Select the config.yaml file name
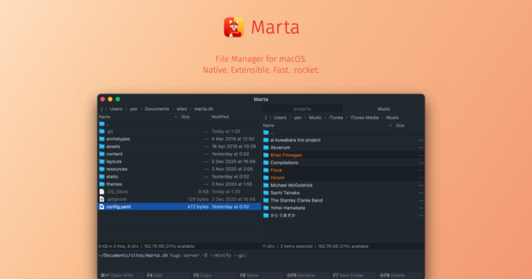 click(x=118, y=206)
